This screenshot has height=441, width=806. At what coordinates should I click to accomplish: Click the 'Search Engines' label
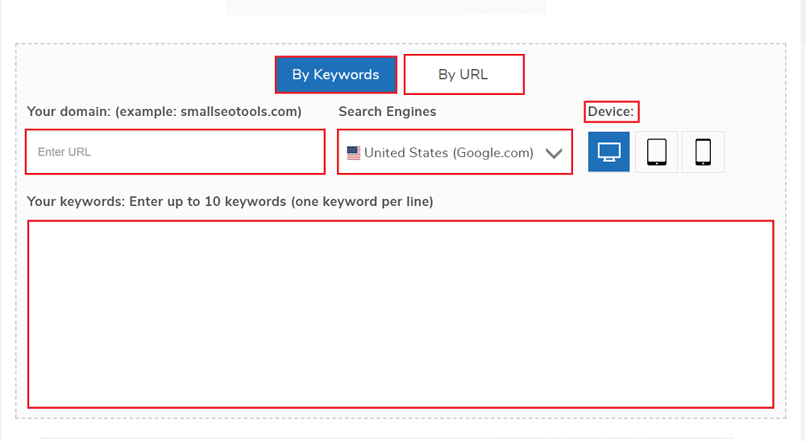point(387,111)
